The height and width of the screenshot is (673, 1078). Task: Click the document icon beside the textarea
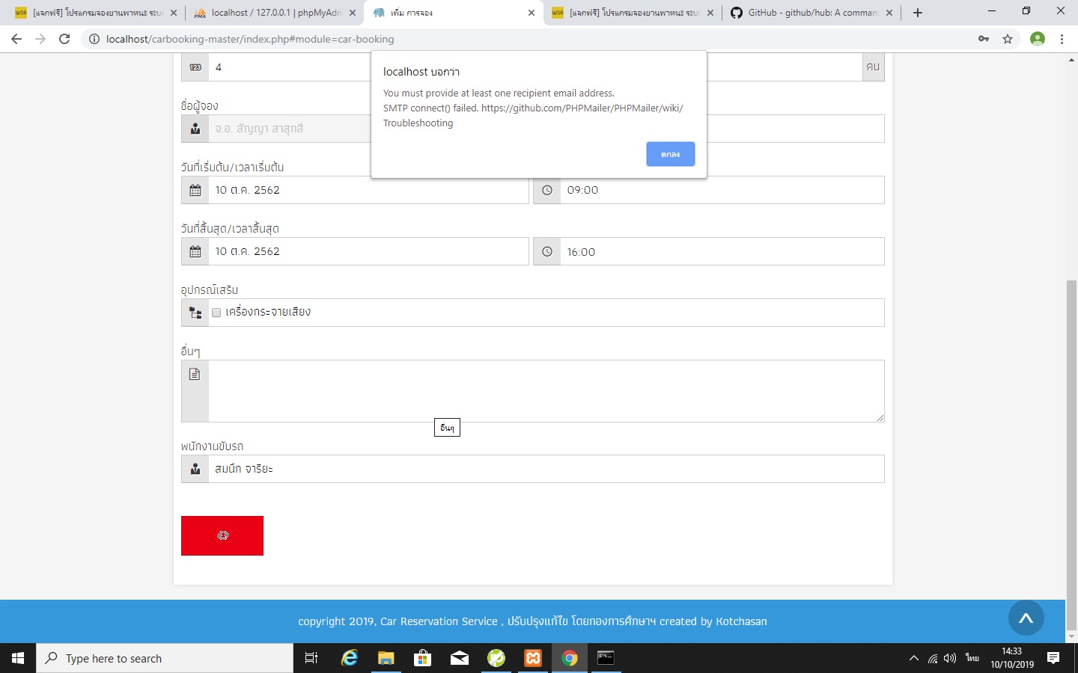(195, 374)
